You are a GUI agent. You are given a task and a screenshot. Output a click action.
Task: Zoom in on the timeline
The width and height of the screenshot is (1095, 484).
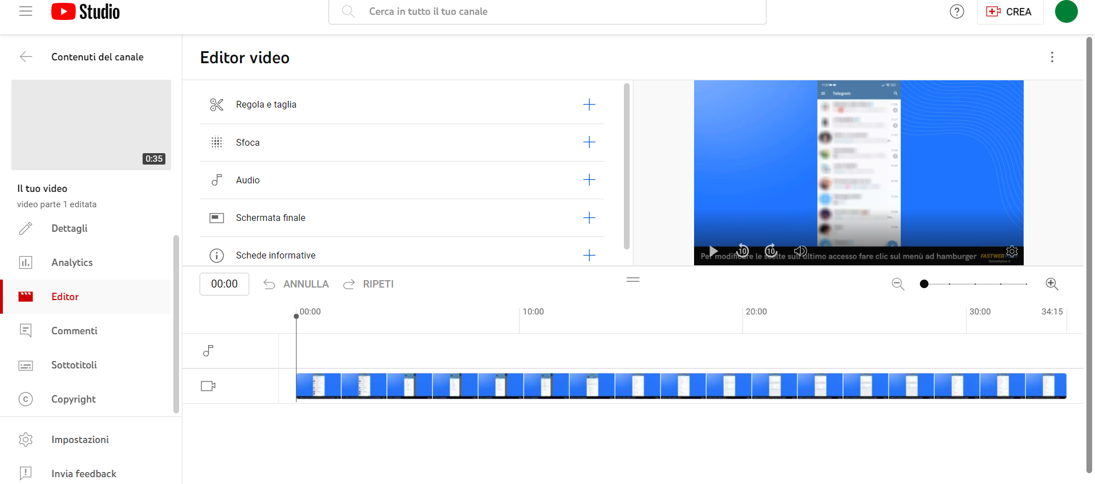(1052, 284)
